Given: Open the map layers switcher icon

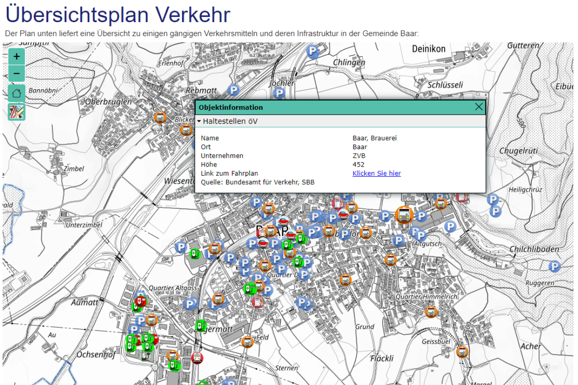Looking at the screenshot, I should [16, 112].
